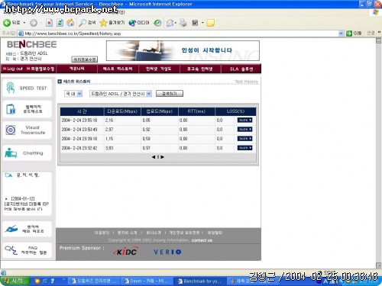Click the previous page arrow under the table
This screenshot has height=286, width=382.
(154, 157)
